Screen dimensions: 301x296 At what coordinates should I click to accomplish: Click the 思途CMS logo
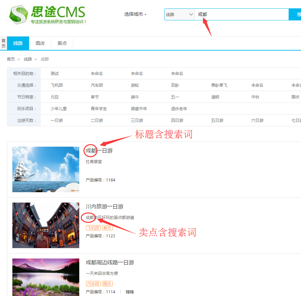pyautogui.click(x=47, y=14)
